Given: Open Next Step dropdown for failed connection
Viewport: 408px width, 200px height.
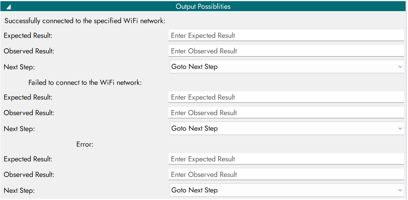Looking at the screenshot, I should (286, 129).
